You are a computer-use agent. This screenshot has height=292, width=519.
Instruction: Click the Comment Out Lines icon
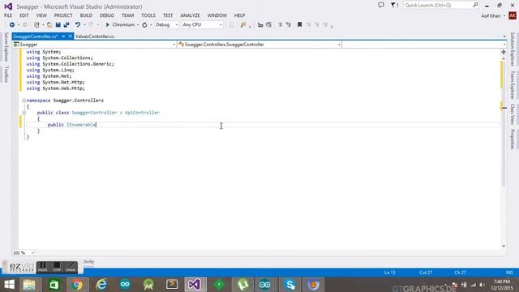click(x=280, y=25)
